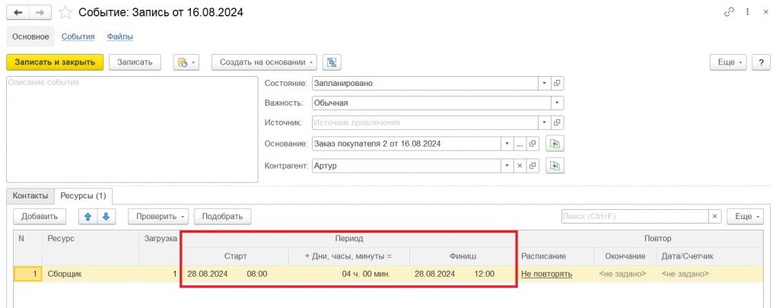This screenshot has height=308, width=779.
Task: Click the Основание ellipsis select button
Action: click(x=520, y=144)
